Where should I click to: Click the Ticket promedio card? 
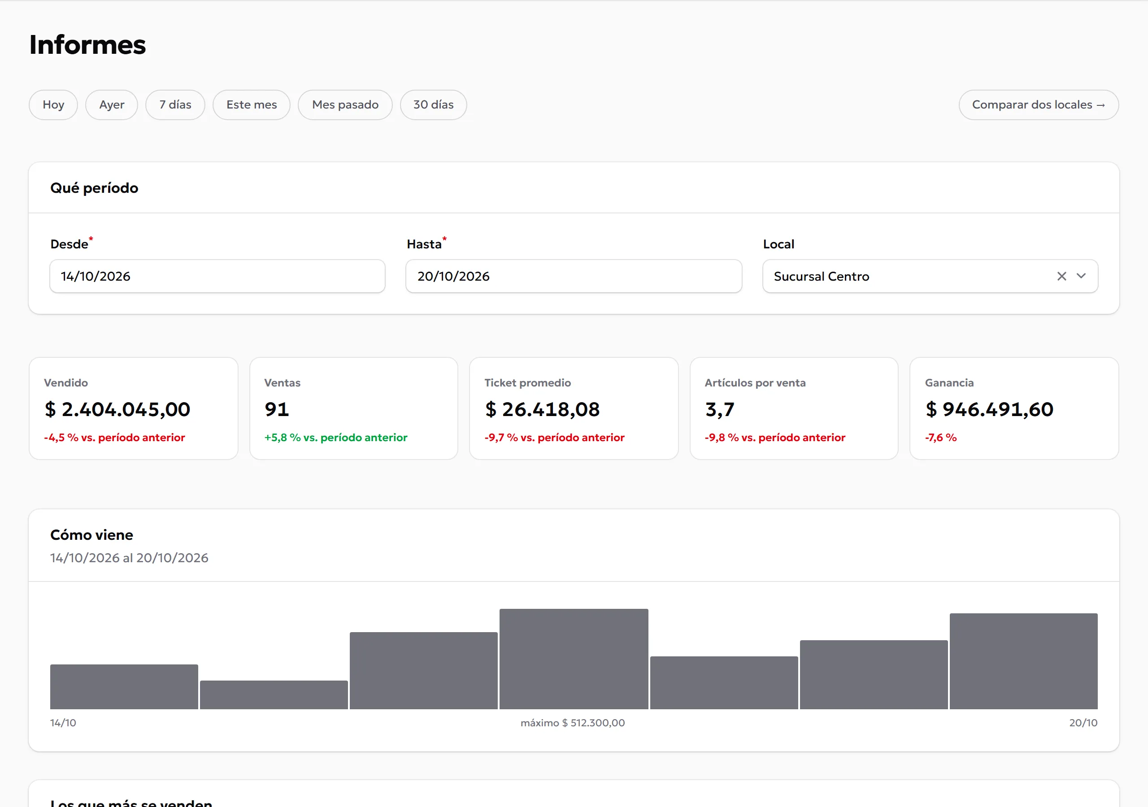point(574,408)
